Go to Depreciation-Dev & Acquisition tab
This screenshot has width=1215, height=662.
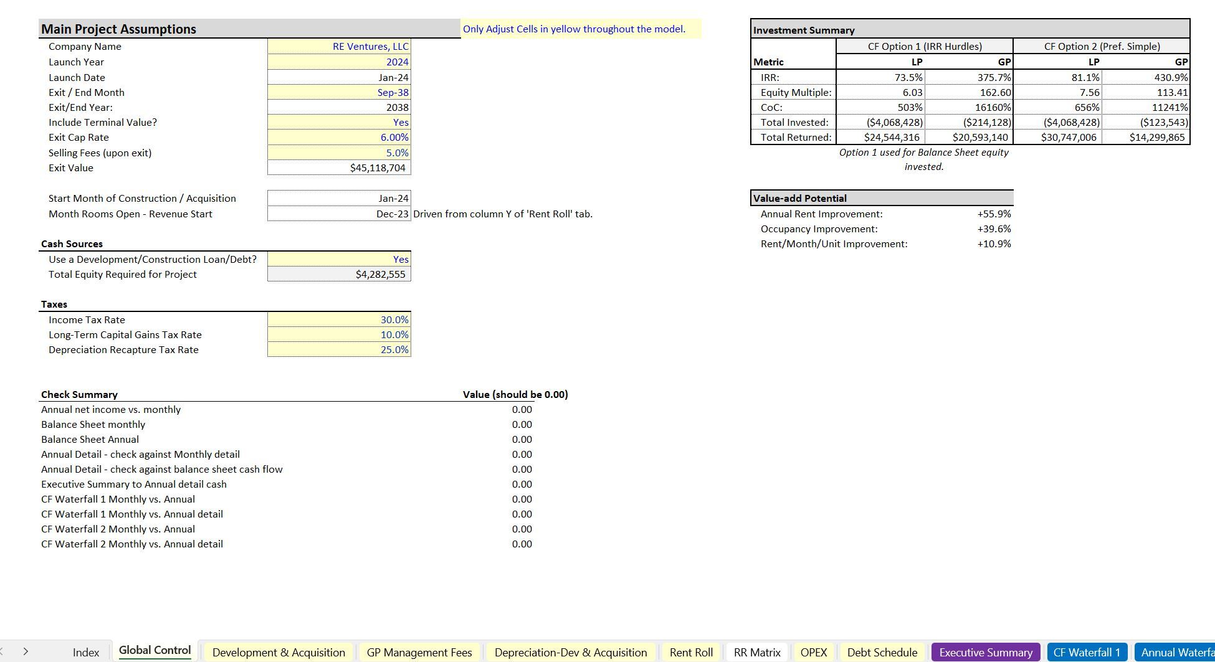[x=571, y=652]
